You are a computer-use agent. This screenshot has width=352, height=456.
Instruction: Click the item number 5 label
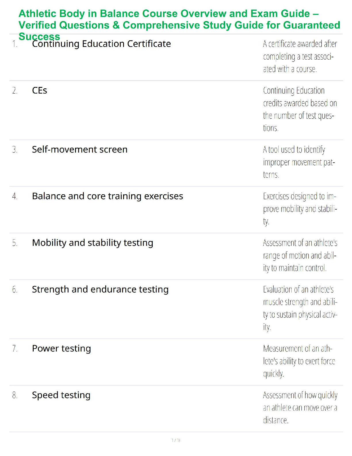pos(15,243)
